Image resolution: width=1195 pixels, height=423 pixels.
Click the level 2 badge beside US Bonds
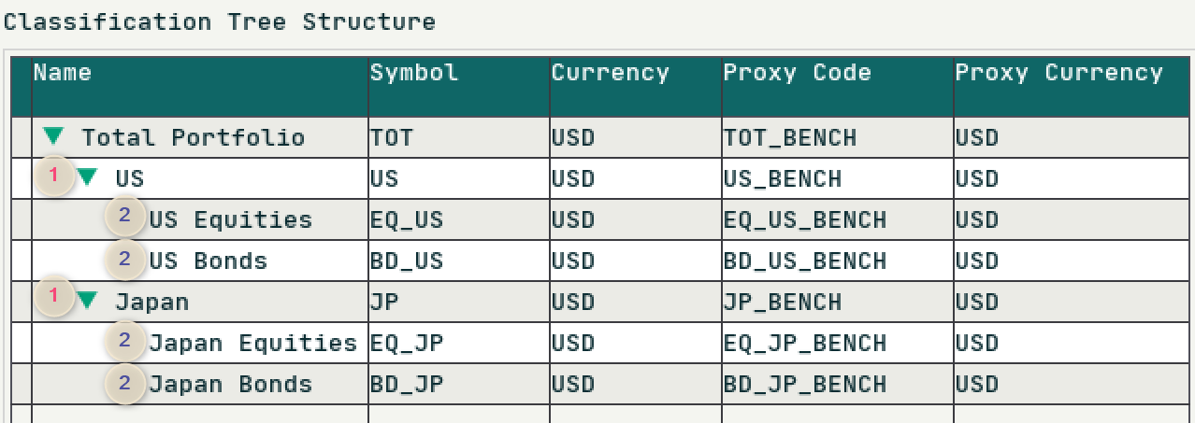tap(125, 259)
